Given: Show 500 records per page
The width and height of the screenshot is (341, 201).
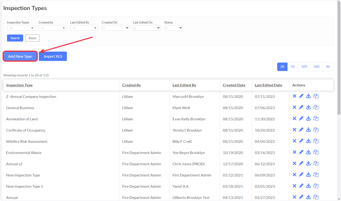Looking at the screenshot, I should (x=317, y=67).
